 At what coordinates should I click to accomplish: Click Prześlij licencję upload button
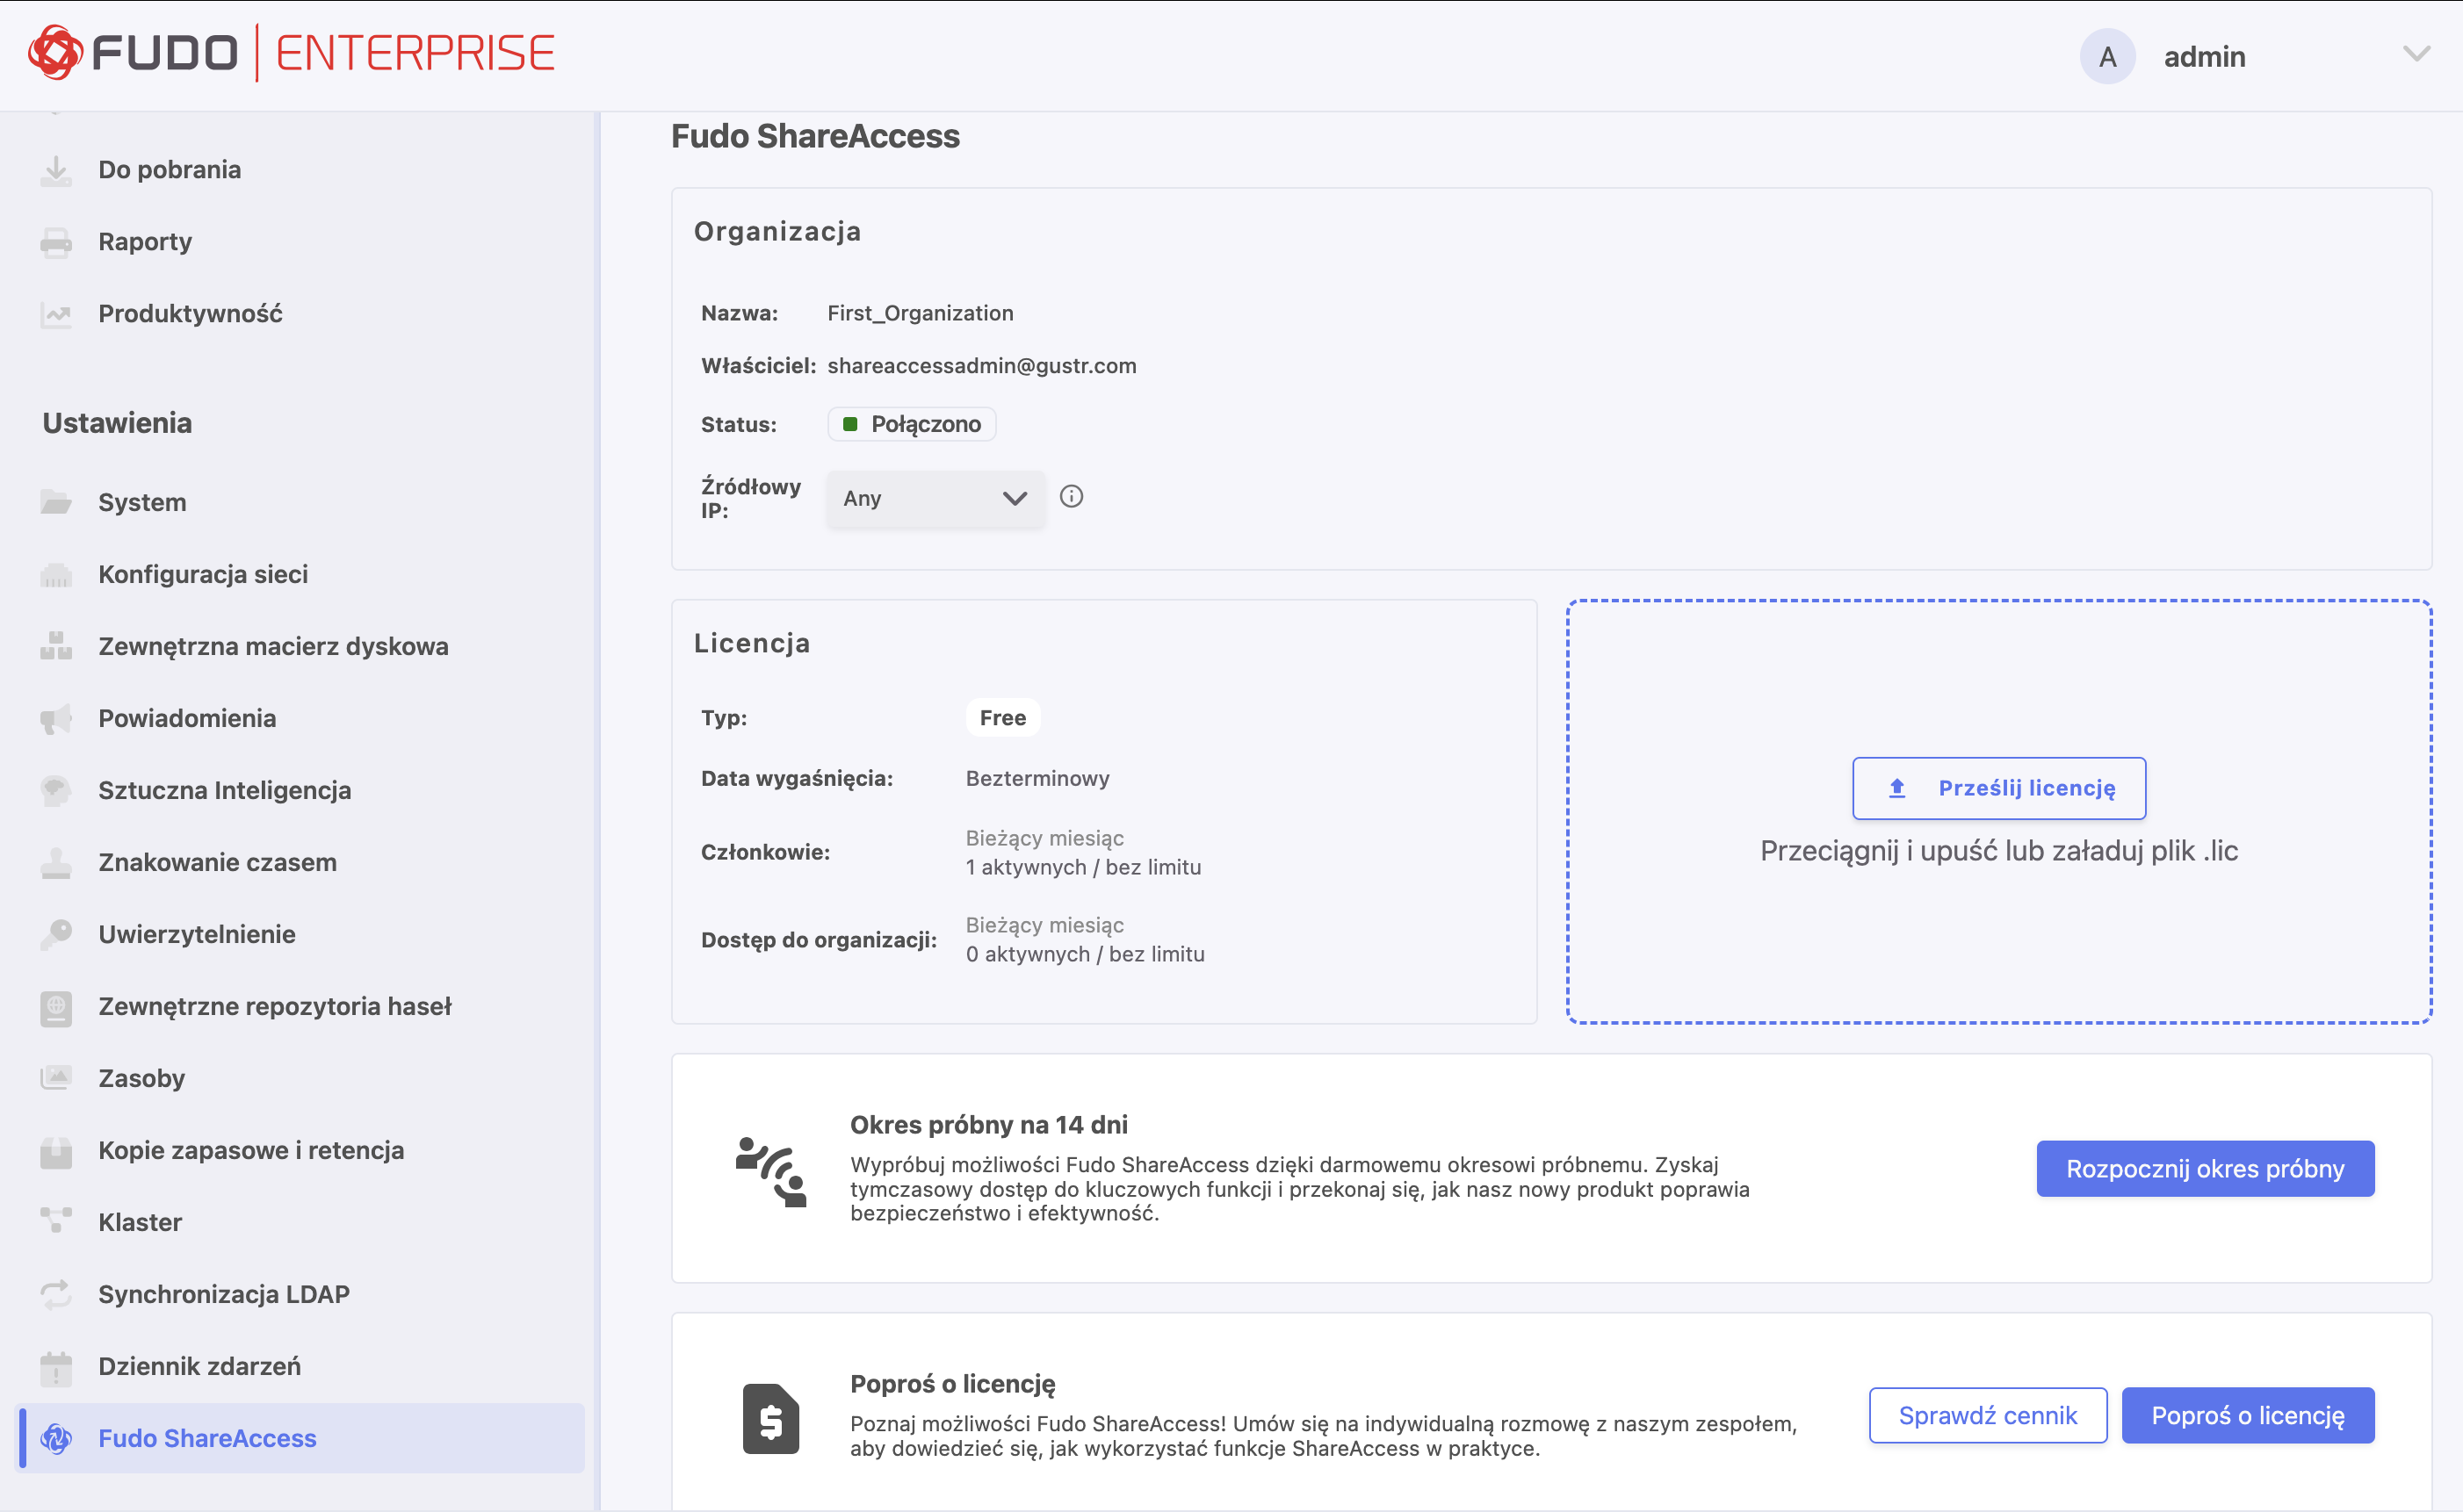1997,788
